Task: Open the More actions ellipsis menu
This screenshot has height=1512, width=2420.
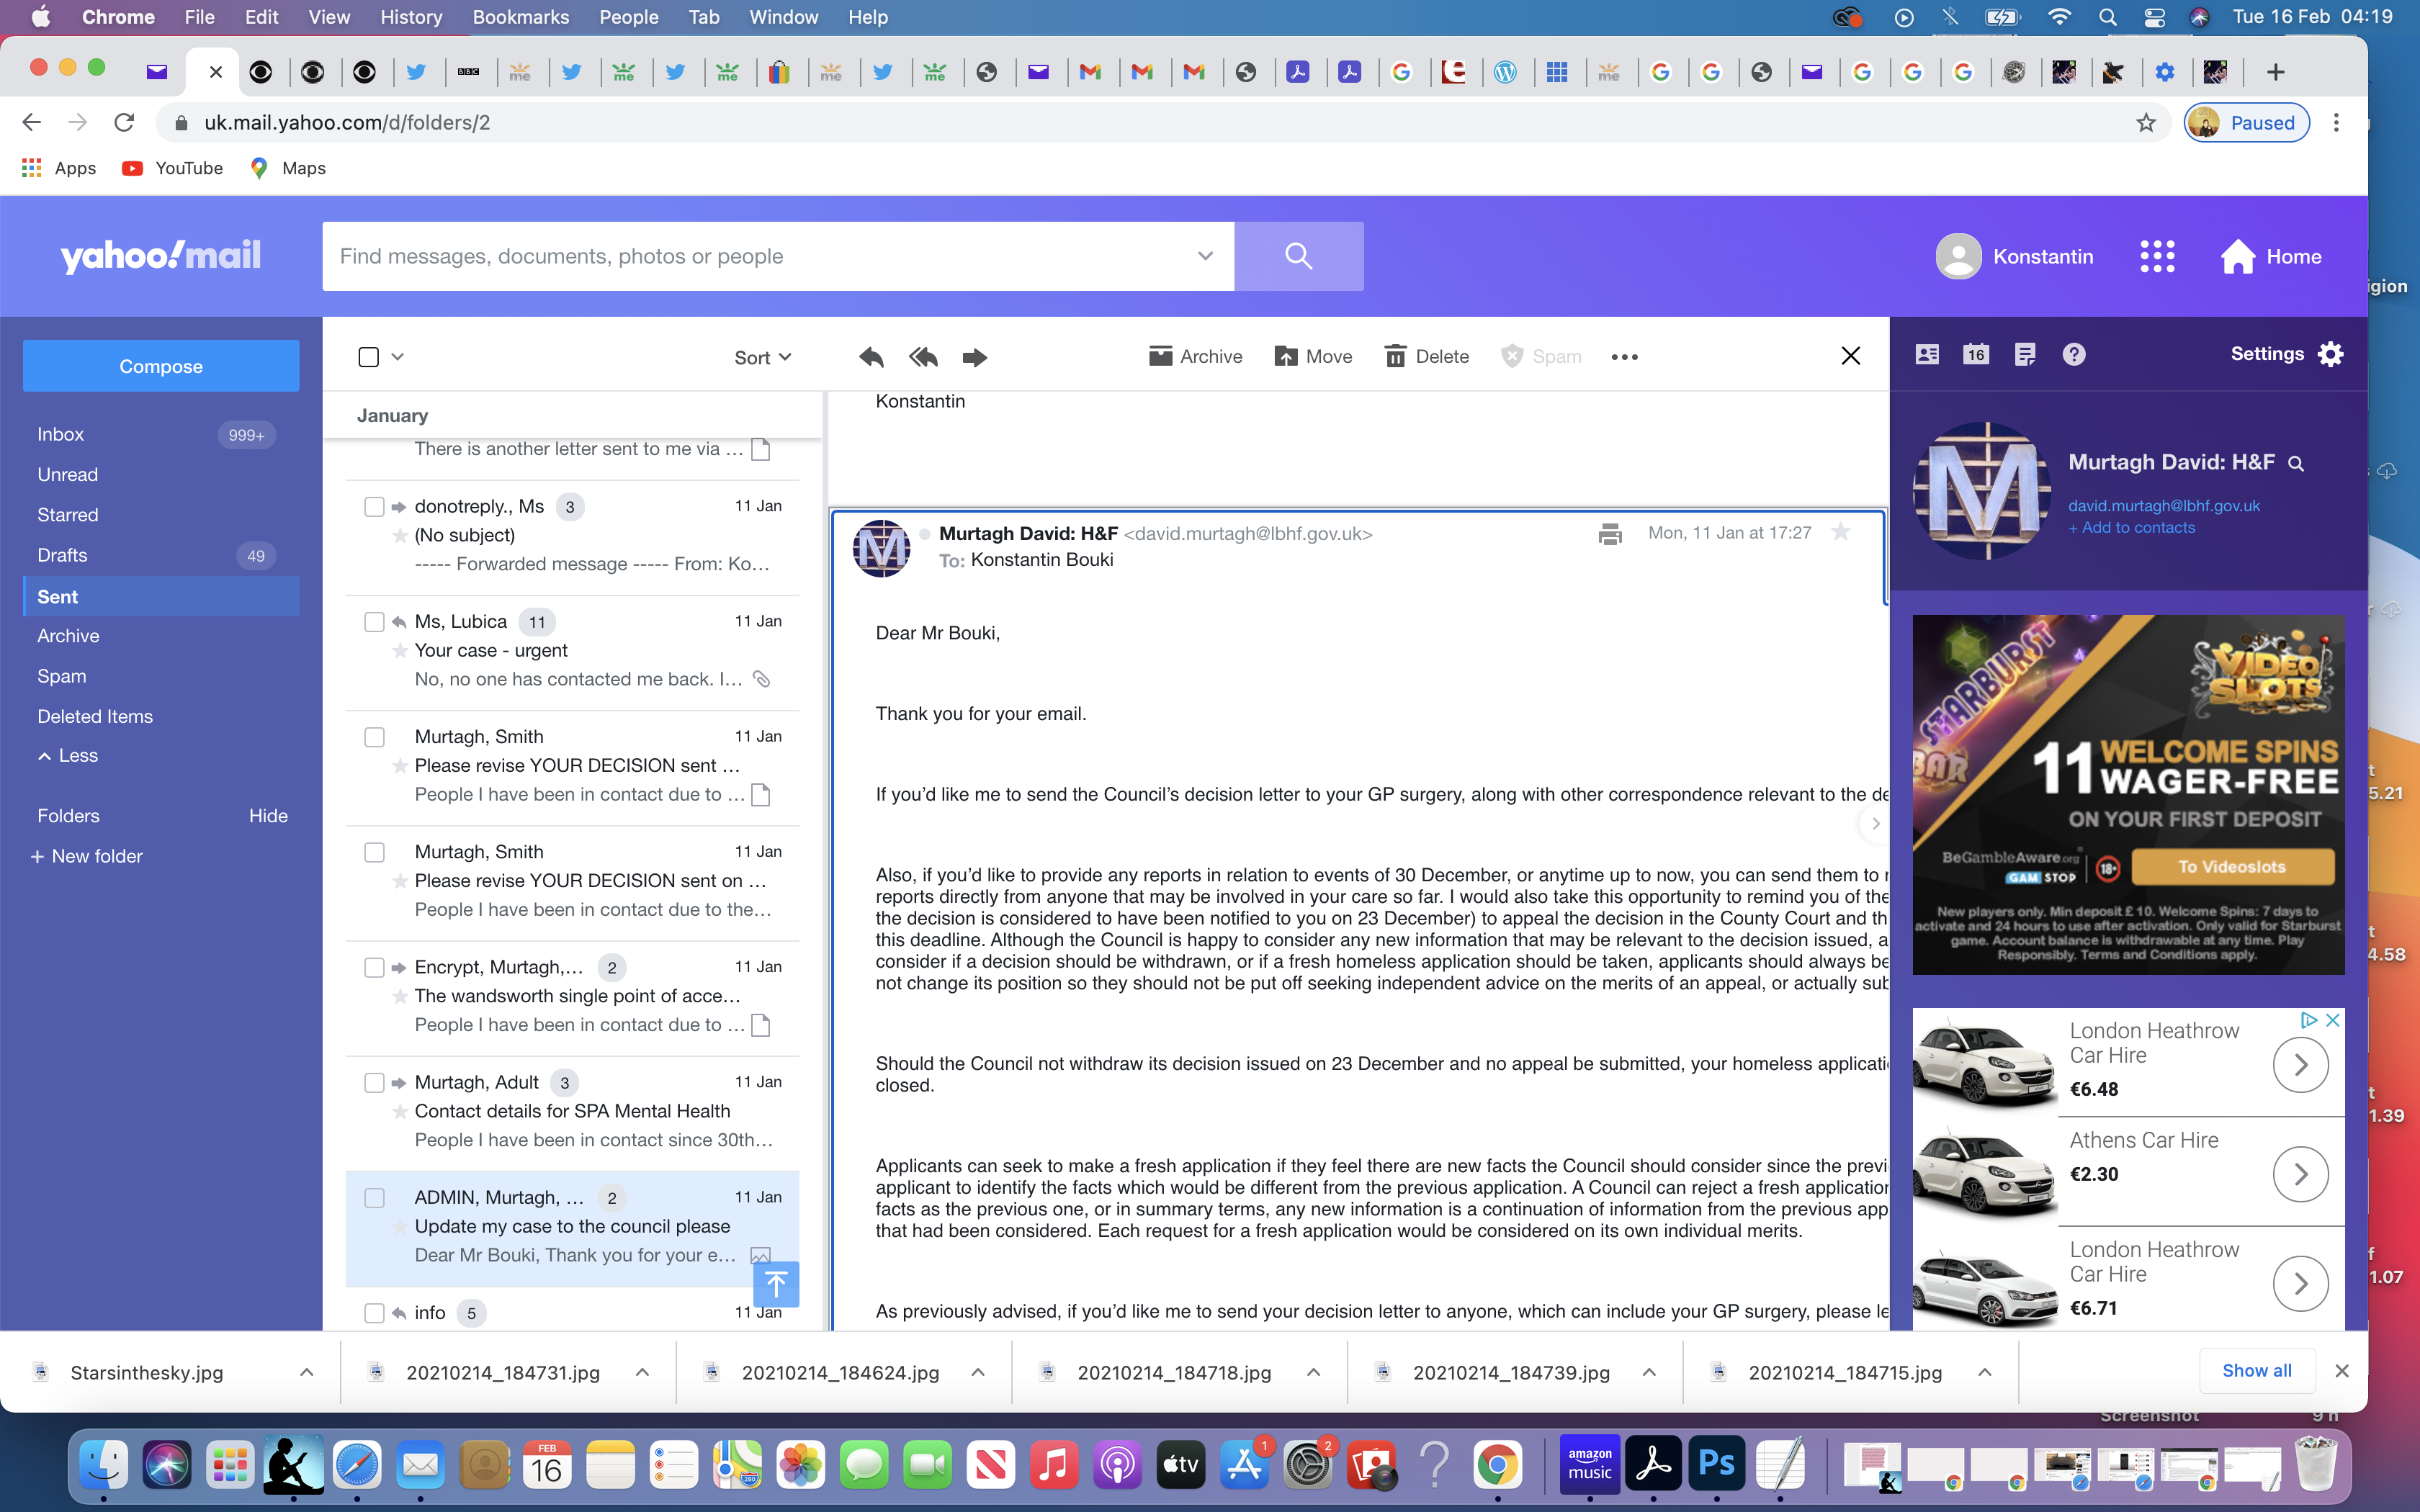Action: click(x=1624, y=357)
